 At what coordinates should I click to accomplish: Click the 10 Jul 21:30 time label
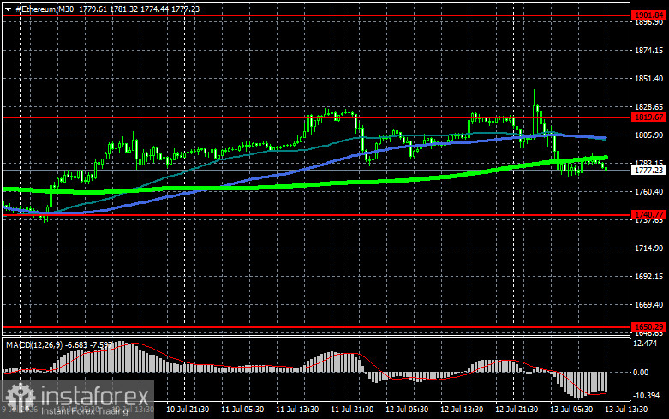click(188, 410)
